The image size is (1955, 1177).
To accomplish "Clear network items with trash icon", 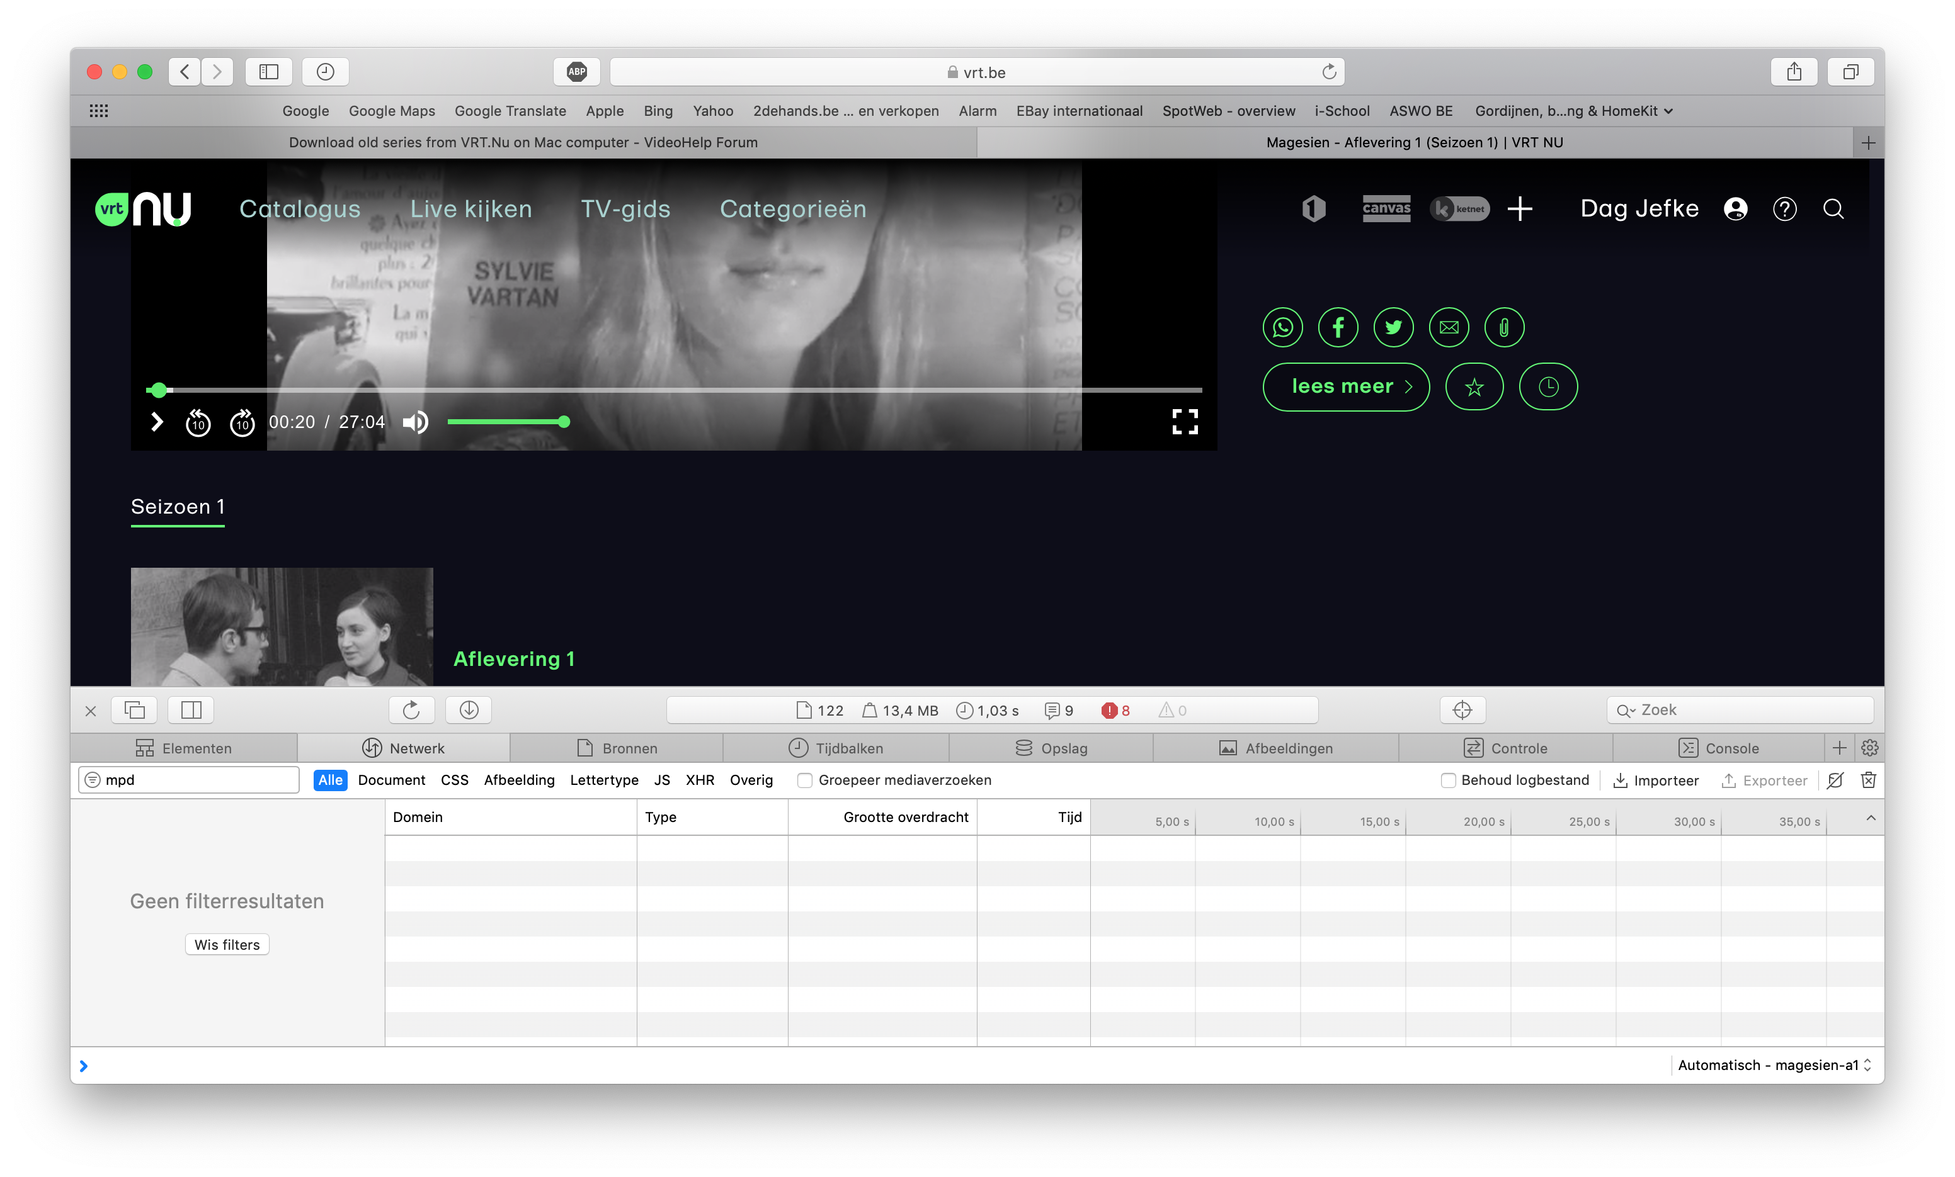I will click(1869, 780).
